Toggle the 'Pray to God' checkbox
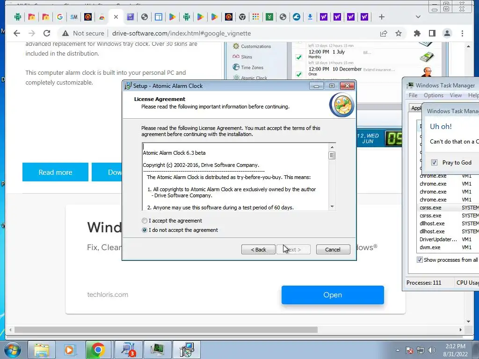 pyautogui.click(x=434, y=163)
